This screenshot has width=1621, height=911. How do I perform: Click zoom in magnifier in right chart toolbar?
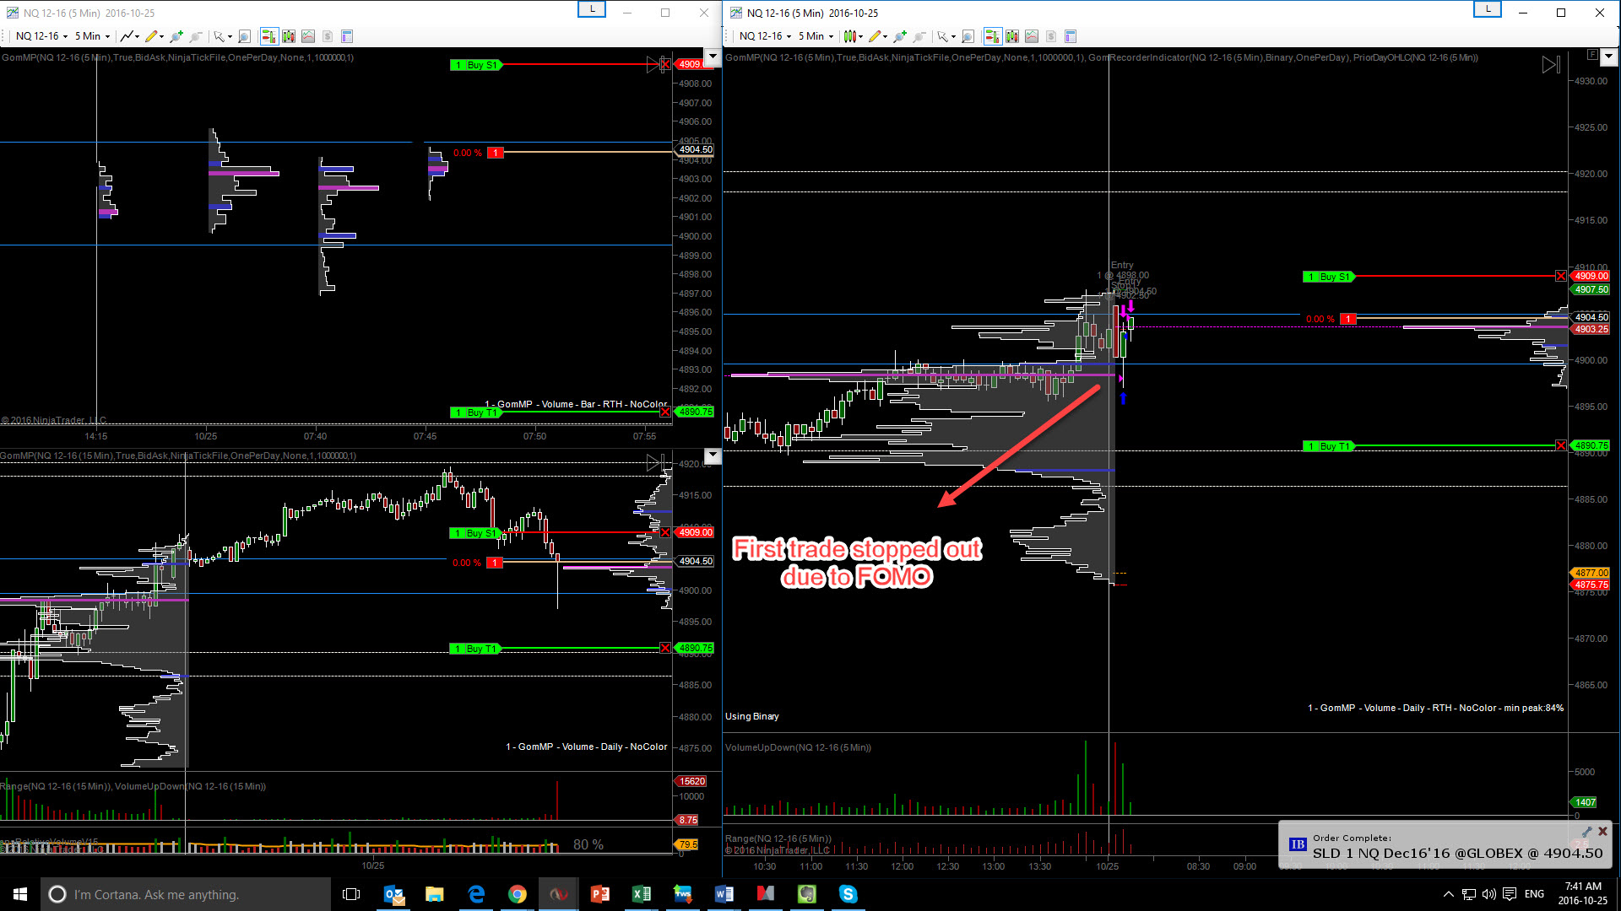click(899, 36)
